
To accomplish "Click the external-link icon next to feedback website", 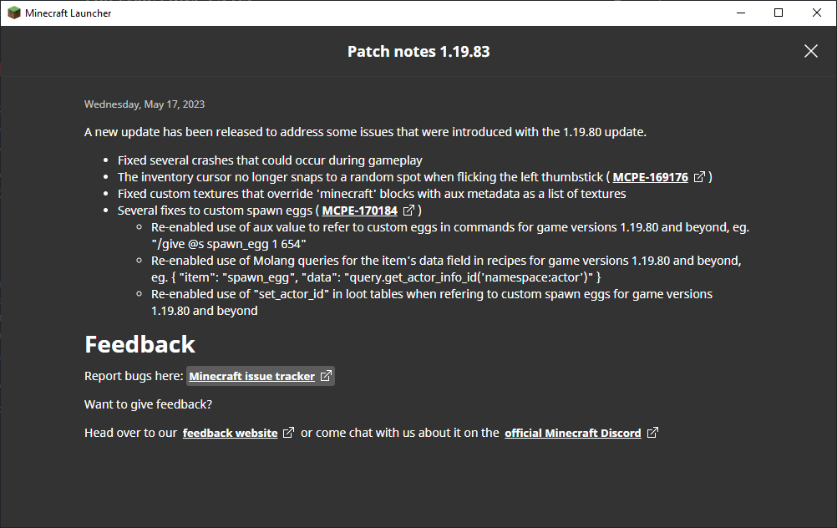I will click(x=288, y=433).
